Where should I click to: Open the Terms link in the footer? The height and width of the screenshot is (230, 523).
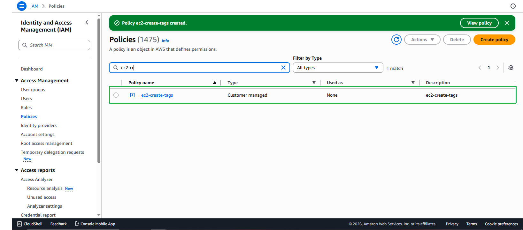[472, 224]
